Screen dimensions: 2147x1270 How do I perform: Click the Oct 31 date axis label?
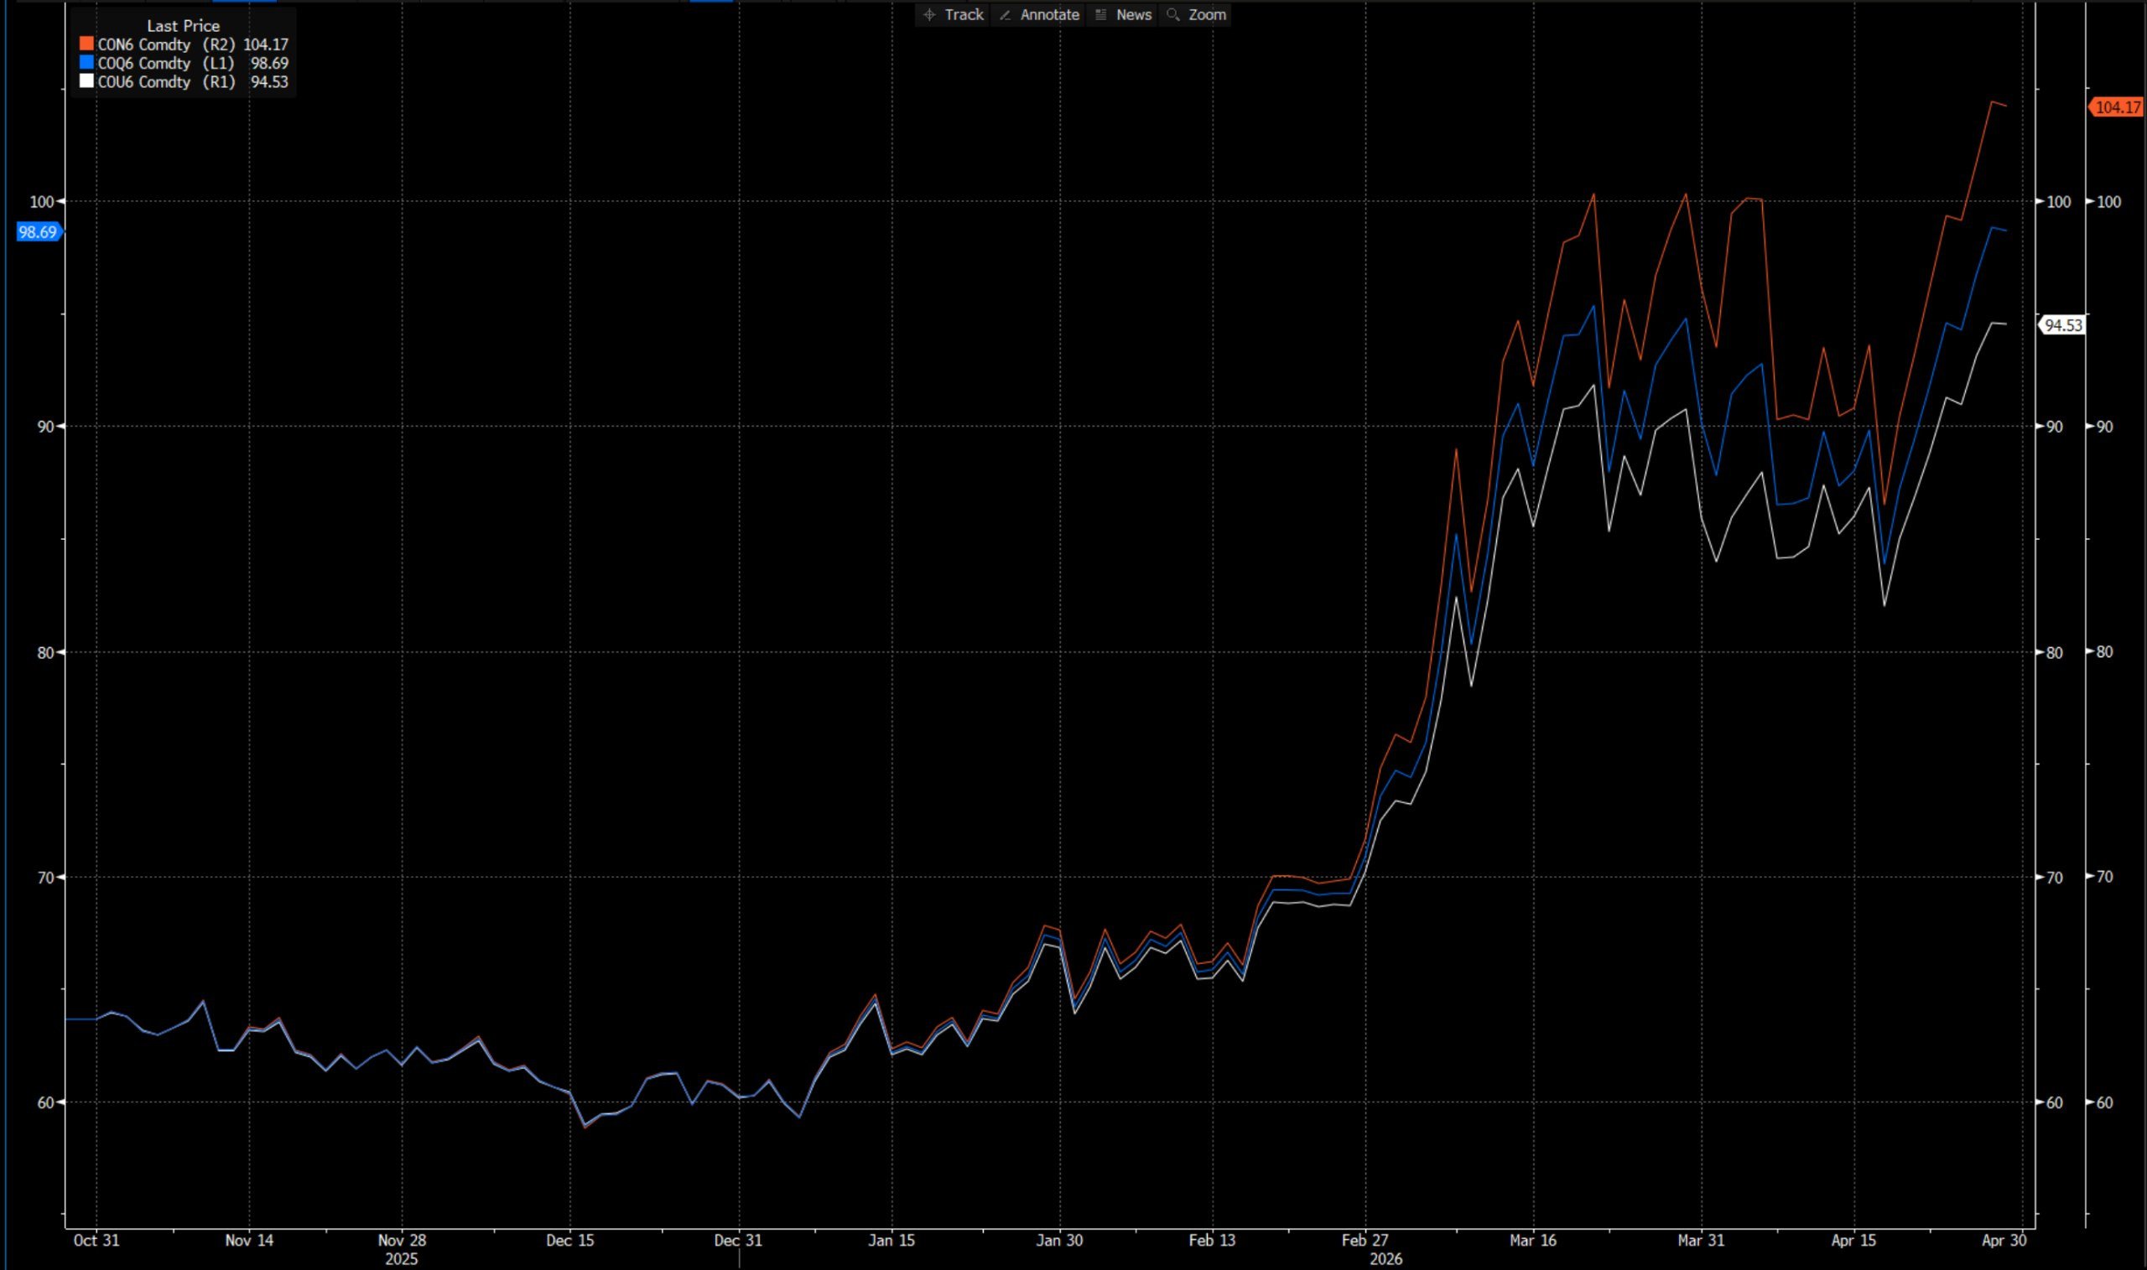96,1240
